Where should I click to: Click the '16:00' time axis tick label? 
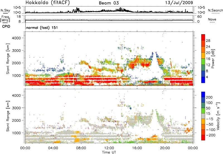pyautogui.click(x=137, y=148)
